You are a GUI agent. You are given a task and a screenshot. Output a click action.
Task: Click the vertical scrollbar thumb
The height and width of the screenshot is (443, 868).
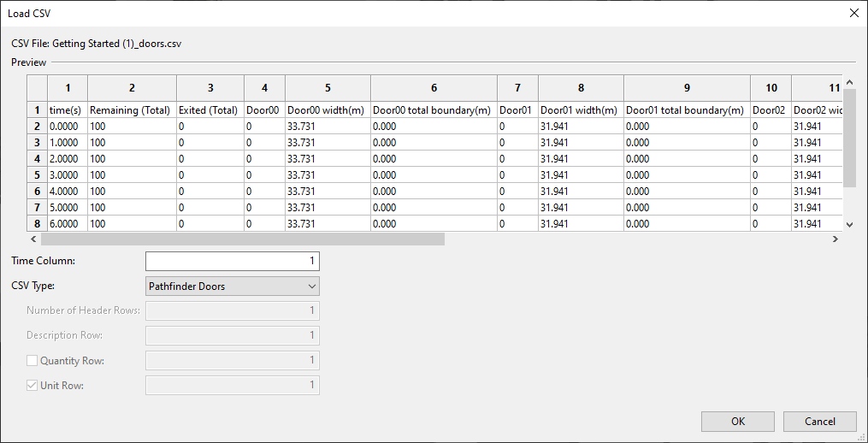tap(850, 139)
